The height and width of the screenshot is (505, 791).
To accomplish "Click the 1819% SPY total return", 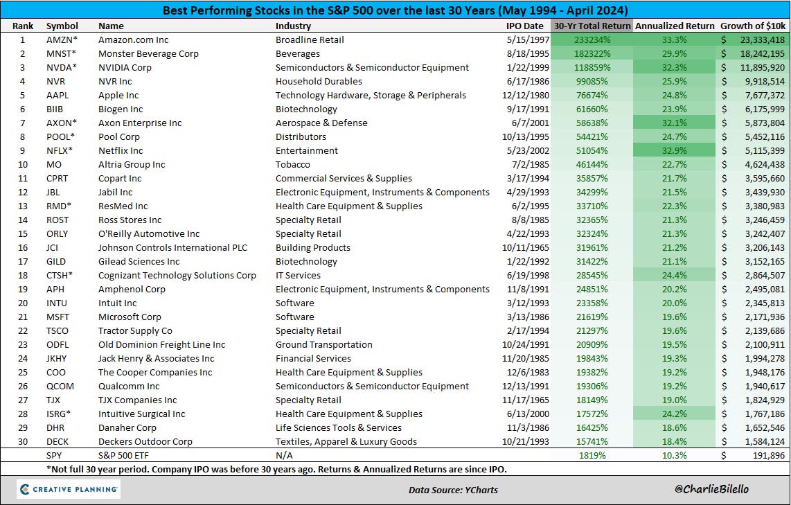I will click(593, 456).
